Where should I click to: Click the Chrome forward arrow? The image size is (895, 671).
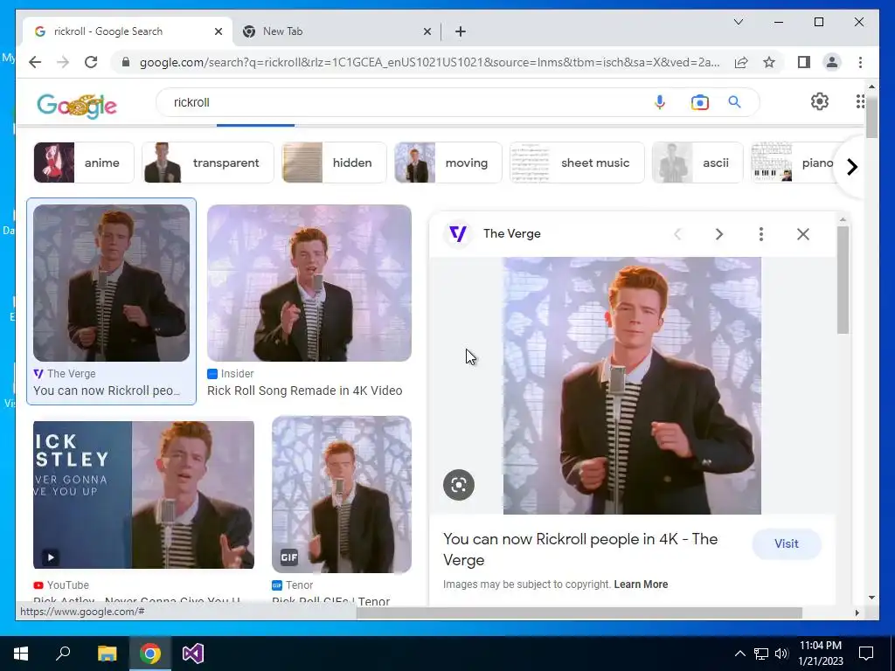pyautogui.click(x=63, y=62)
